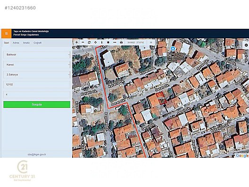Switch to the Analiz tab
This screenshot has width=249, height=187.
[26, 43]
